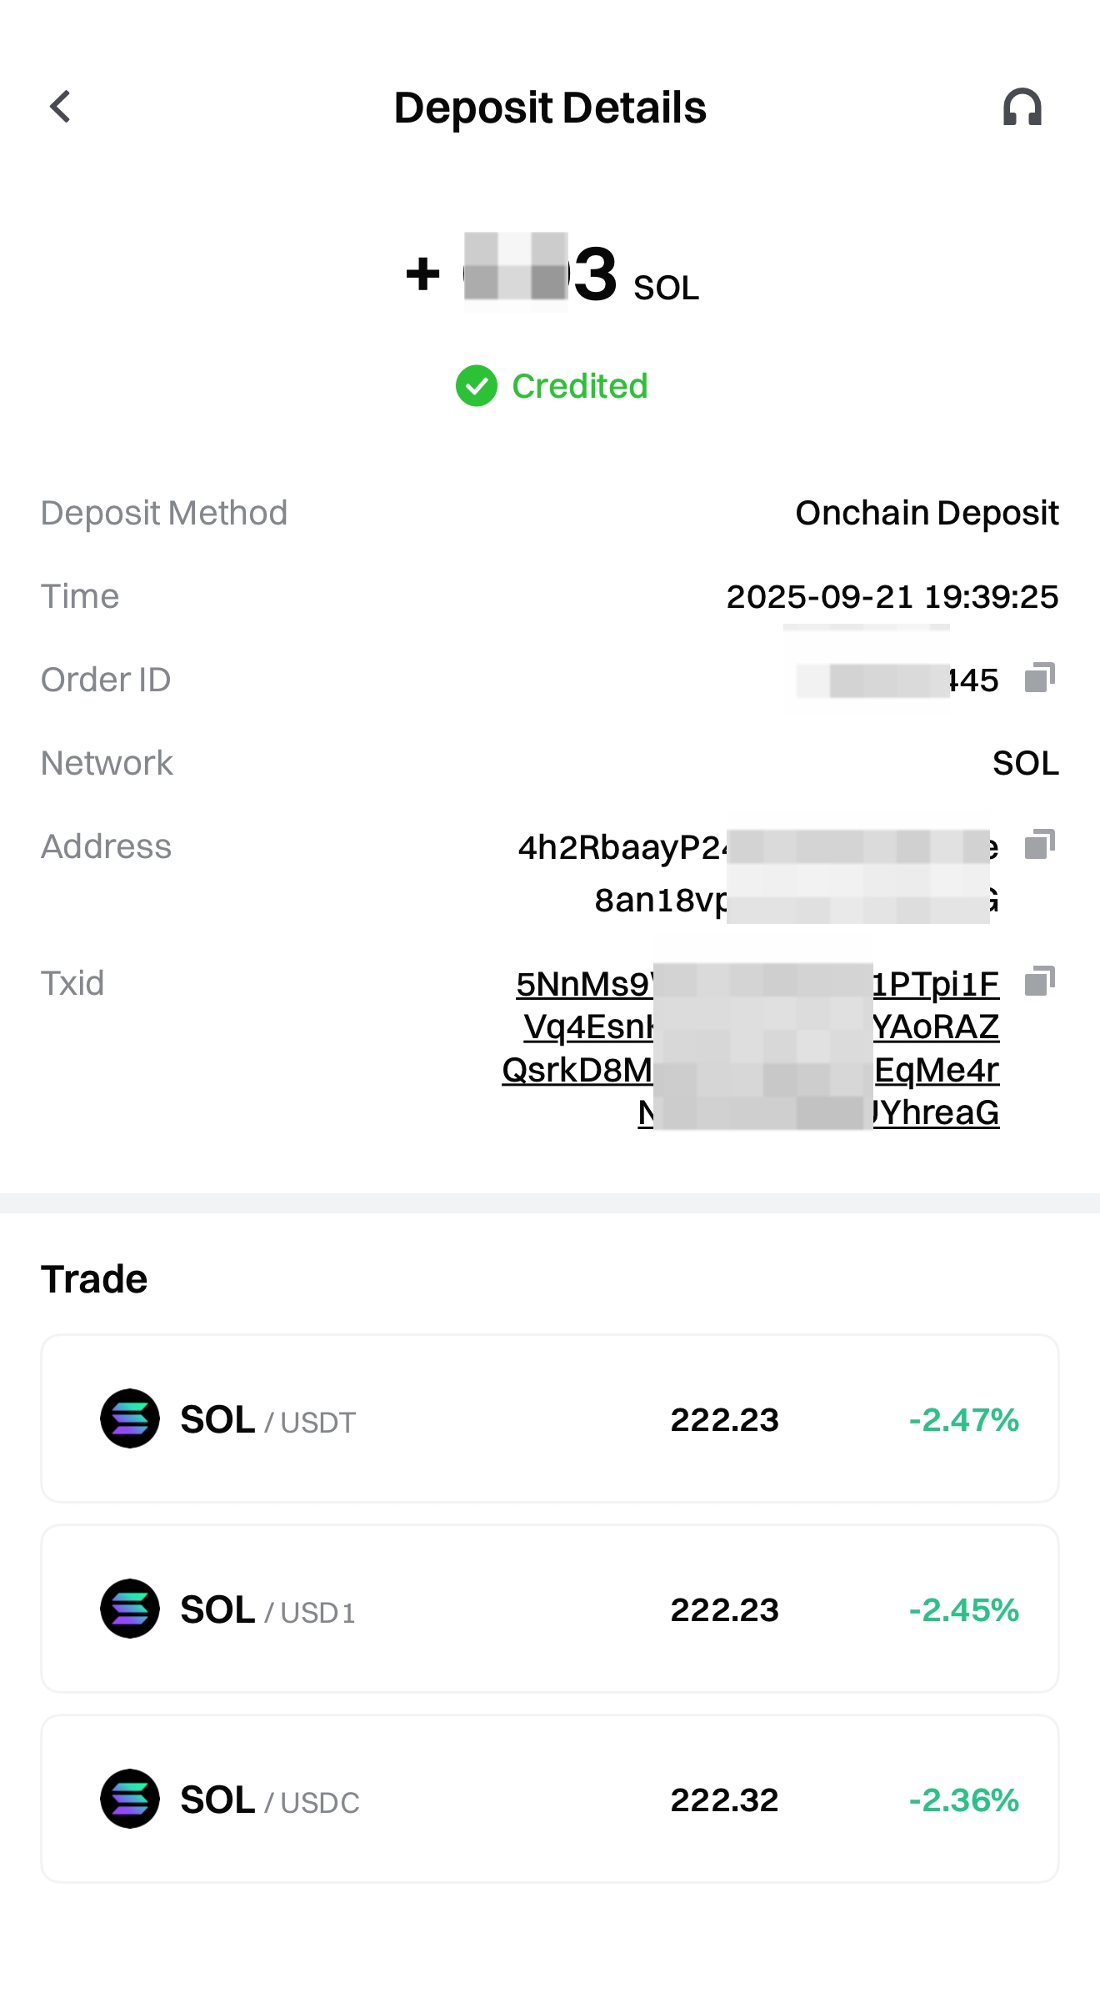
Task: Tap the -2.36% change value
Action: [x=963, y=1800]
